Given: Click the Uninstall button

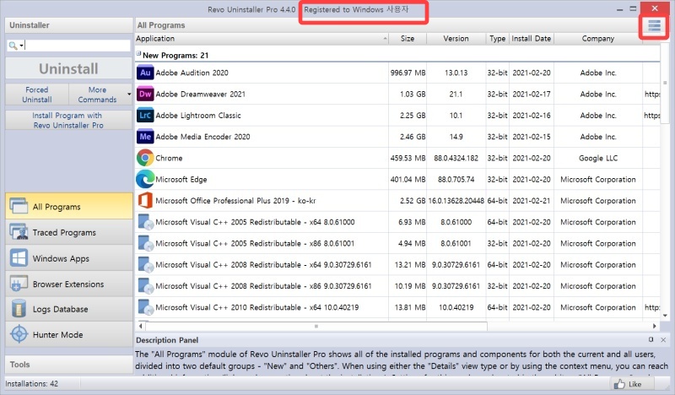Looking at the screenshot, I should 69,69.
